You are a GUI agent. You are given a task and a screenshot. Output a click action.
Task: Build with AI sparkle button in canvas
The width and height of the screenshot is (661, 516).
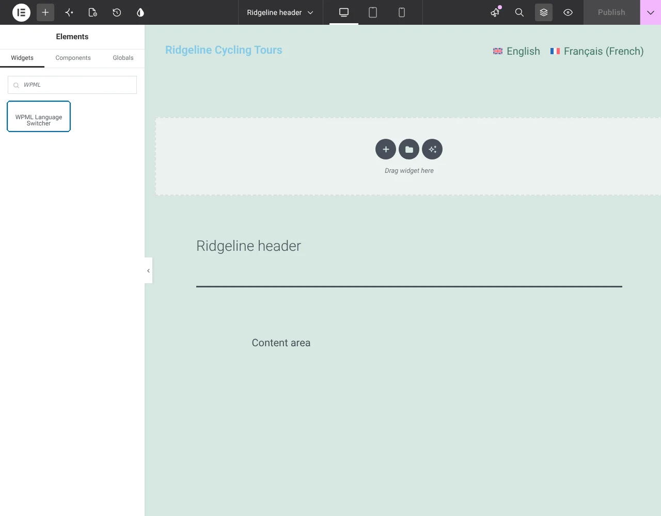coord(432,149)
